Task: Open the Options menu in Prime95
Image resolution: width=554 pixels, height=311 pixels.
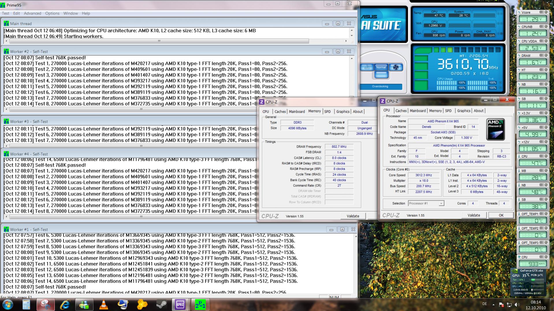Action: (52, 13)
